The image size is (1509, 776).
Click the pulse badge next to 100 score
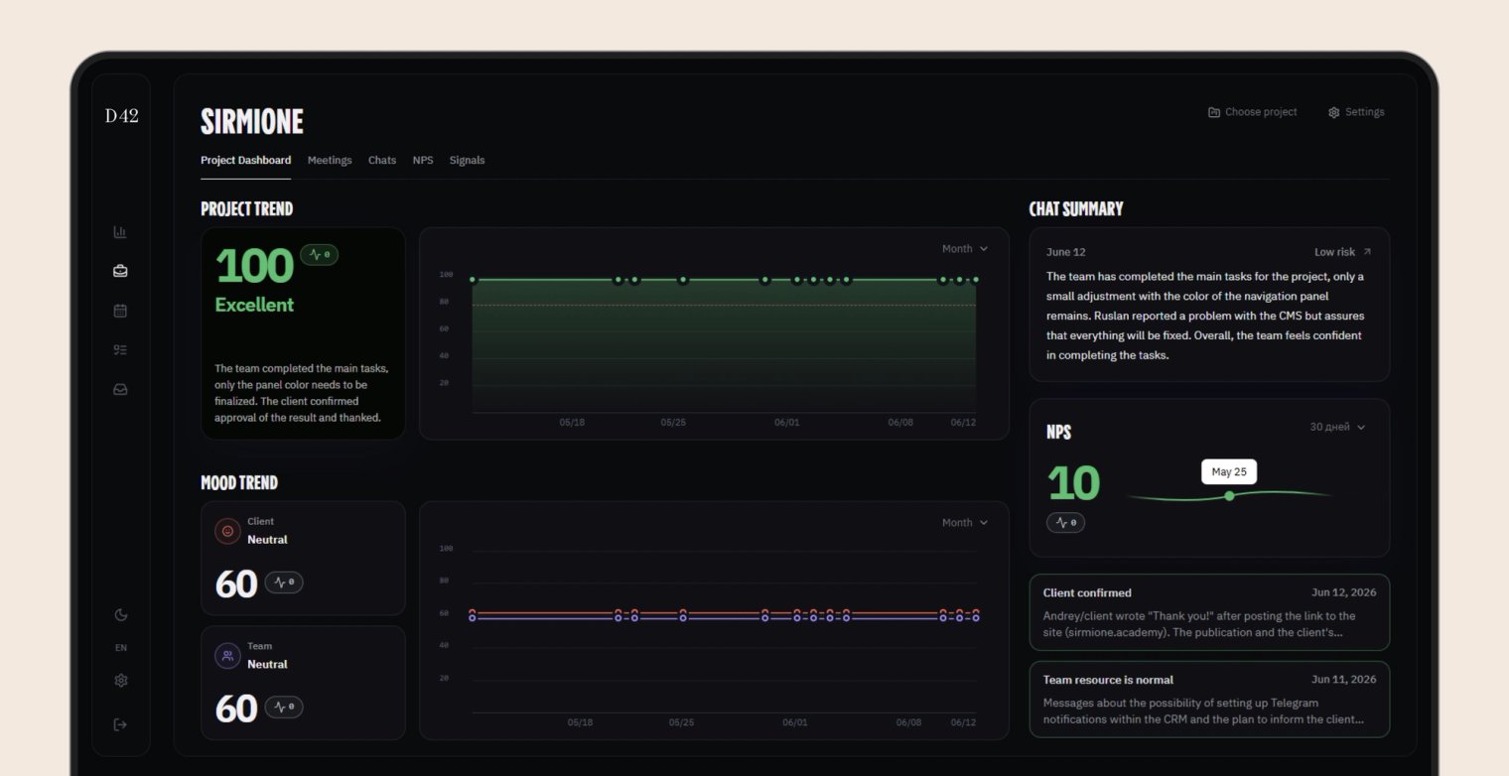coord(320,255)
